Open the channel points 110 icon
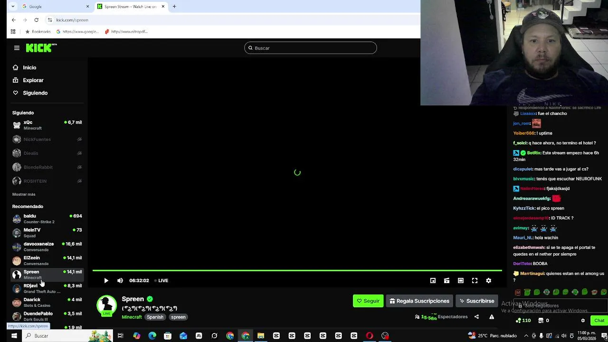 [523, 321]
